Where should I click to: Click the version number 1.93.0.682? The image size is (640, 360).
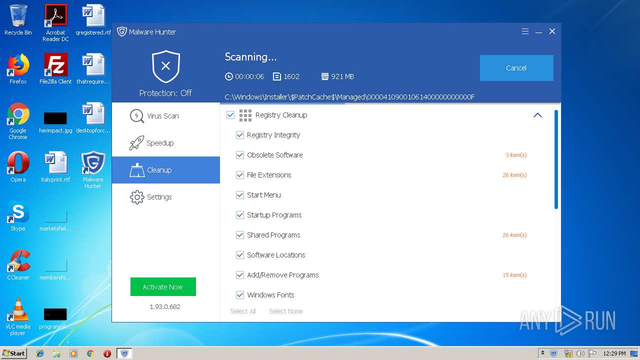click(165, 306)
